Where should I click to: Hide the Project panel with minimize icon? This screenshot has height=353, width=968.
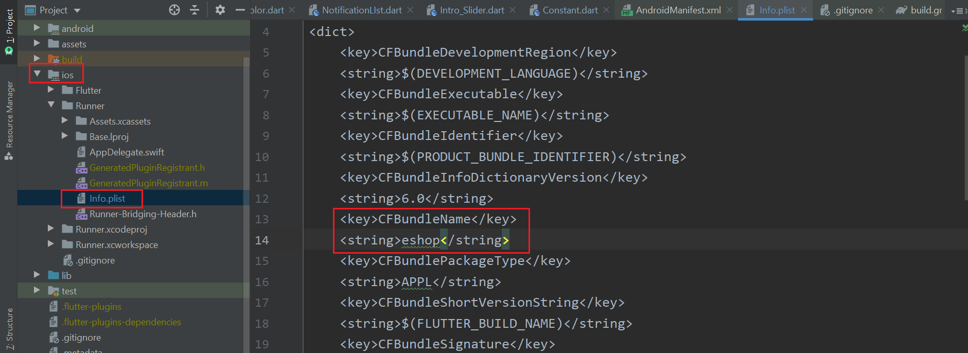click(240, 10)
